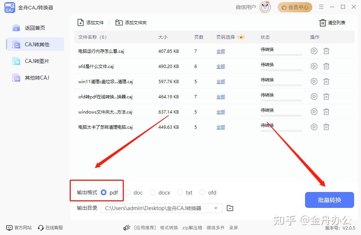Viewport: 361px width, 235px height.
Task: Click the megaphone 应用推荐 icon
Action: [x=126, y=228]
